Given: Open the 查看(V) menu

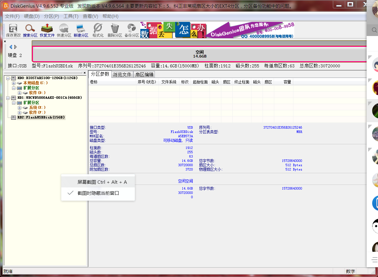Looking at the screenshot, I should (x=90, y=16).
